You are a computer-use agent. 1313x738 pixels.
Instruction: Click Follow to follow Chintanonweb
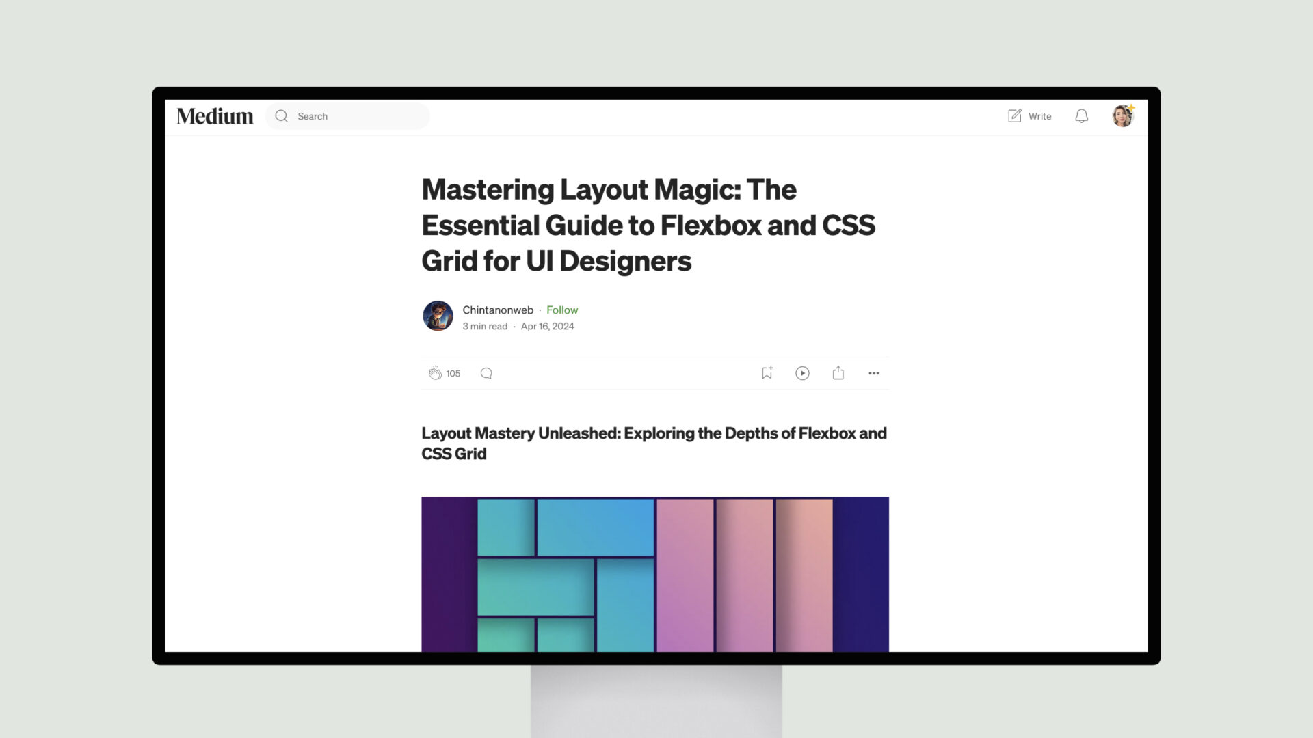click(562, 309)
